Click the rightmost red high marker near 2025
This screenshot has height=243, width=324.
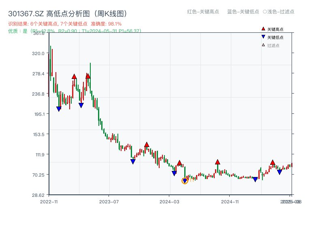click(x=273, y=163)
